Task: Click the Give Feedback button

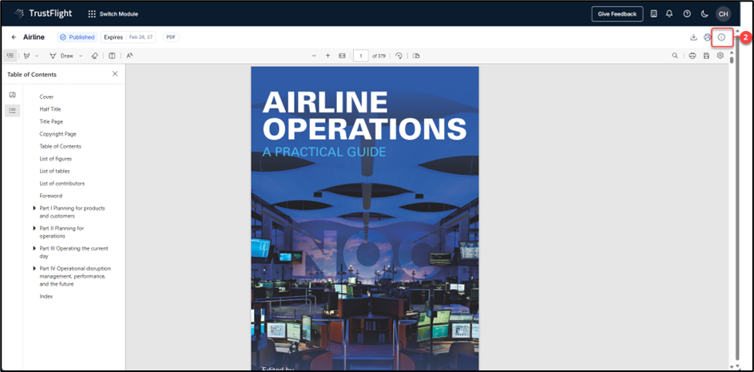Action: click(x=617, y=14)
